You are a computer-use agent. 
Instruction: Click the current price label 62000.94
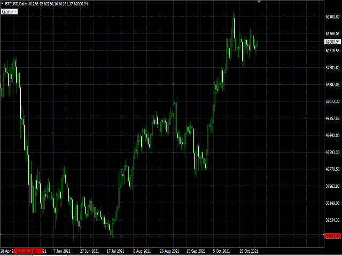[x=332, y=42]
